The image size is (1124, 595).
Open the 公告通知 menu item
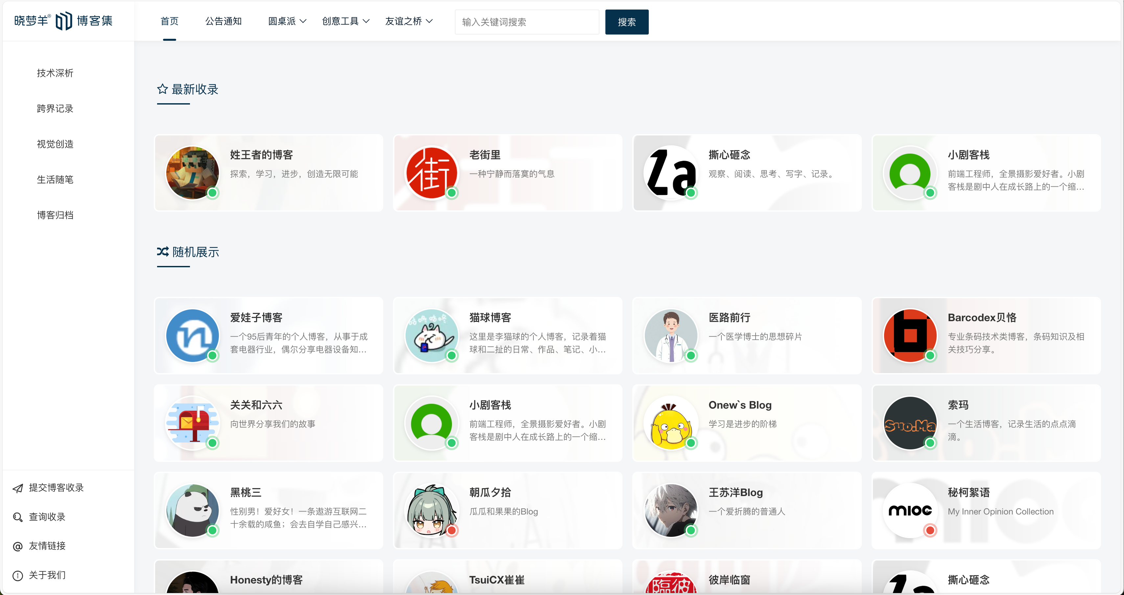click(x=223, y=21)
